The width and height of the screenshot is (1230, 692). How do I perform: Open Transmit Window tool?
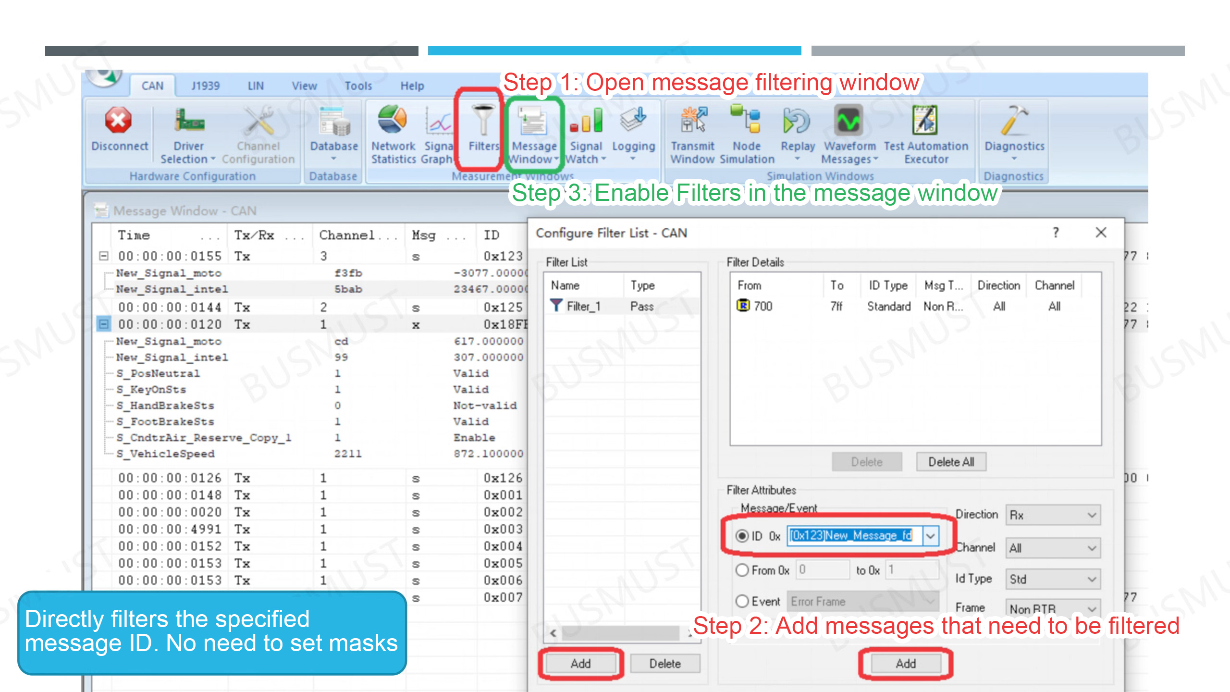pos(692,121)
